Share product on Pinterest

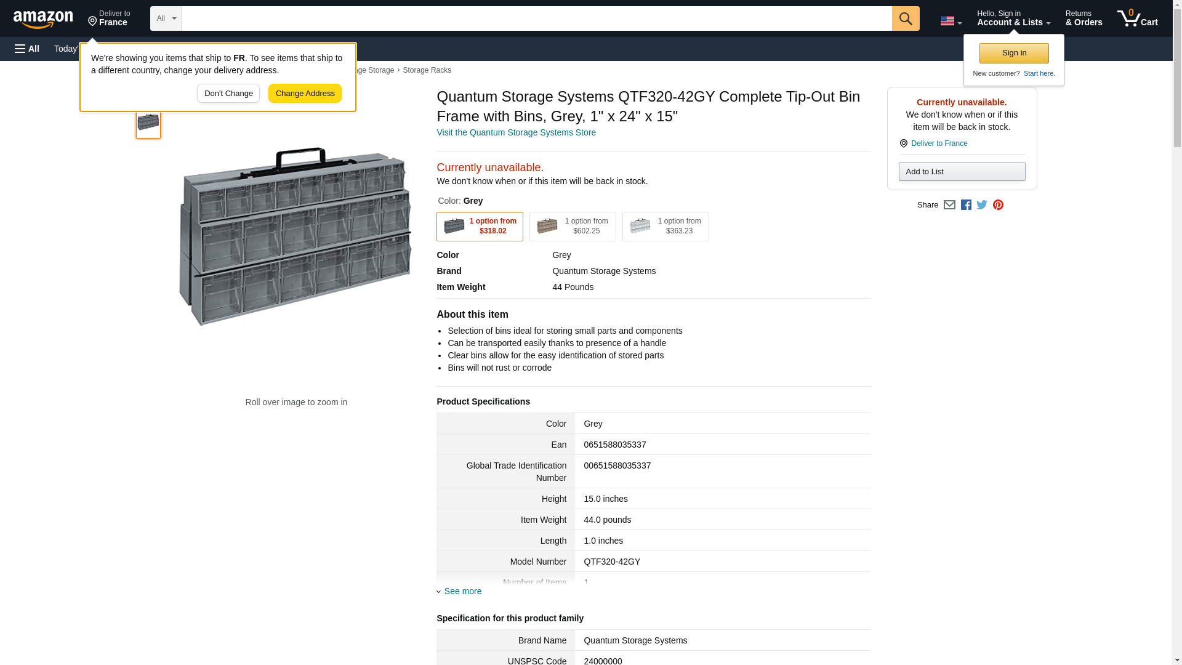pyautogui.click(x=998, y=205)
